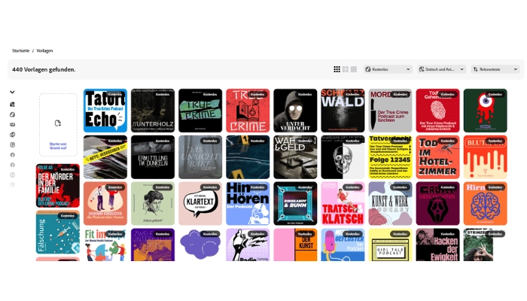Choose the Klartext speech bubble template
527x301 pixels.
200,204
